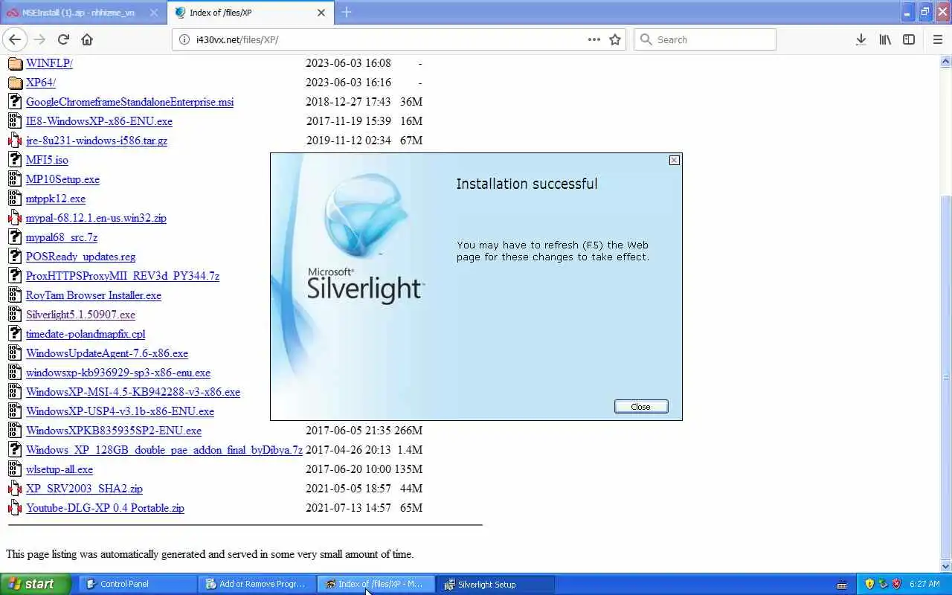The image size is (952, 595).
Task: Go back to the previous page
Action: pyautogui.click(x=15, y=39)
